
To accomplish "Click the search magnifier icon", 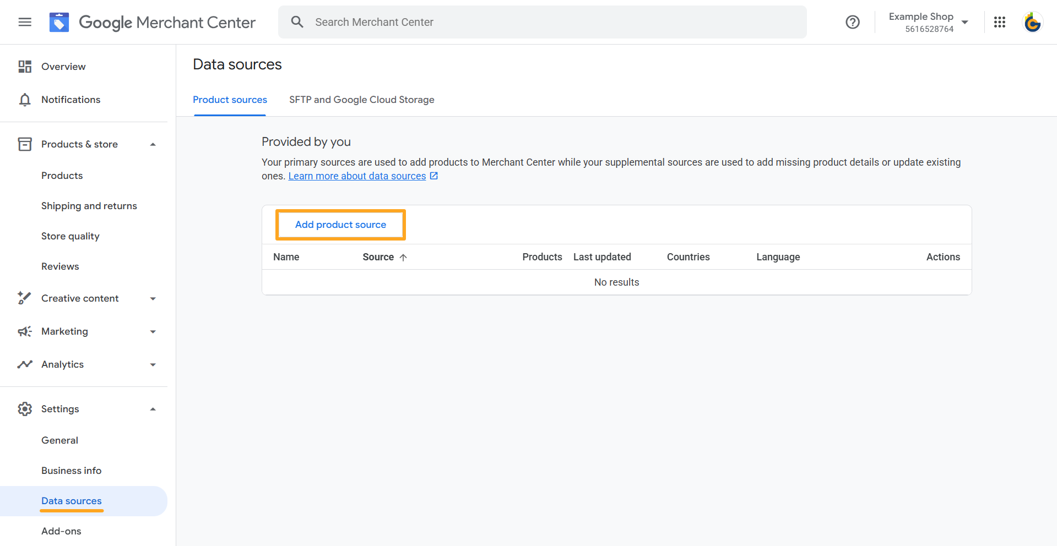I will 297,22.
